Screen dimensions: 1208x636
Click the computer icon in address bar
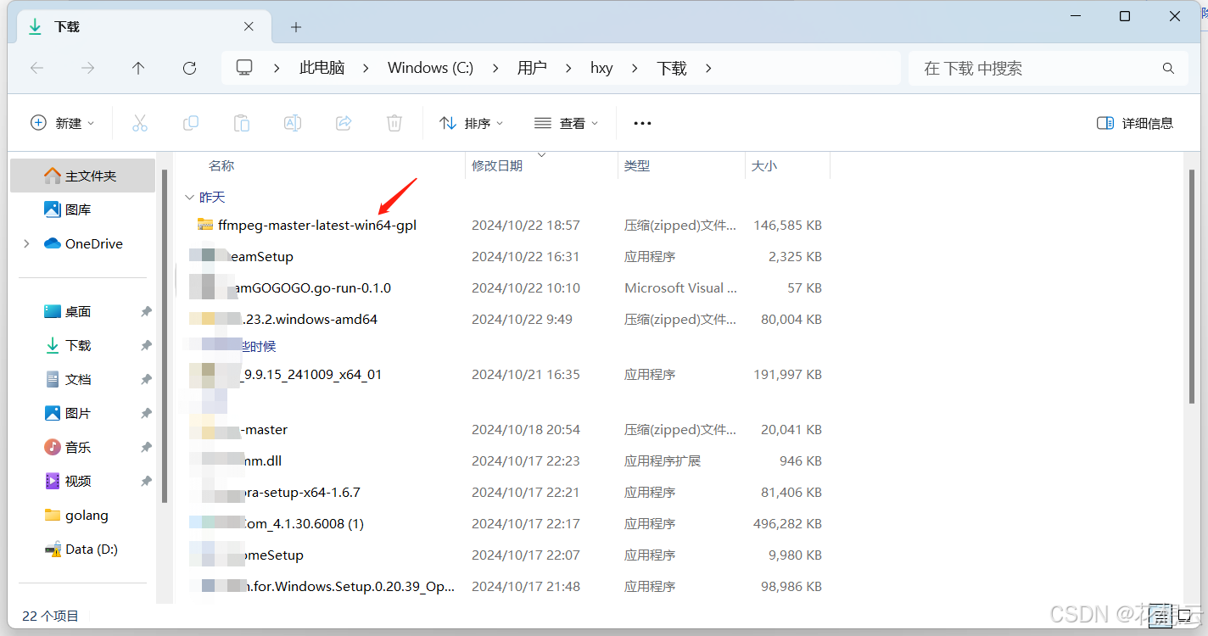click(245, 67)
